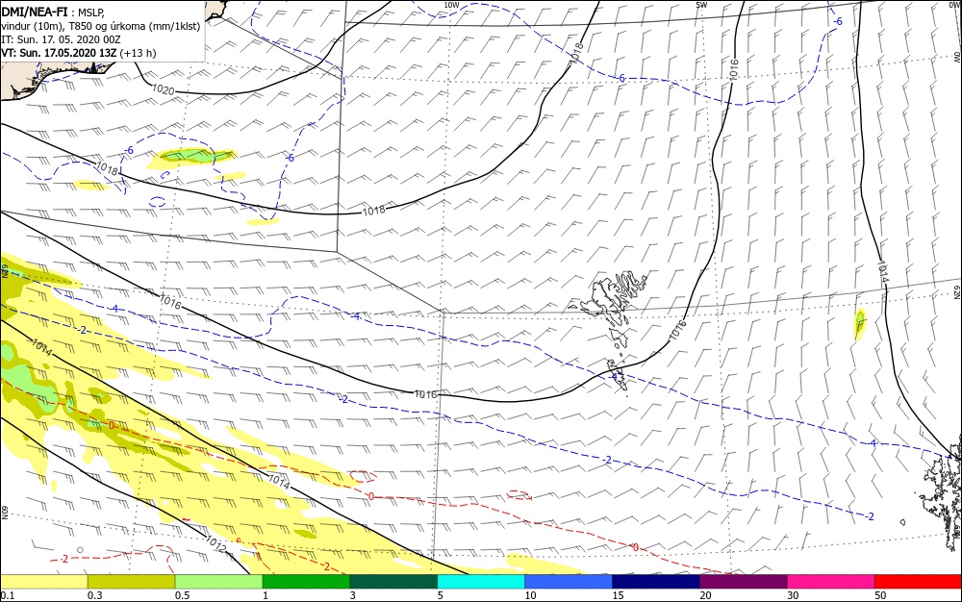
Task: Click the 0.5 mm light green legend swatch
Action: pyautogui.click(x=219, y=582)
